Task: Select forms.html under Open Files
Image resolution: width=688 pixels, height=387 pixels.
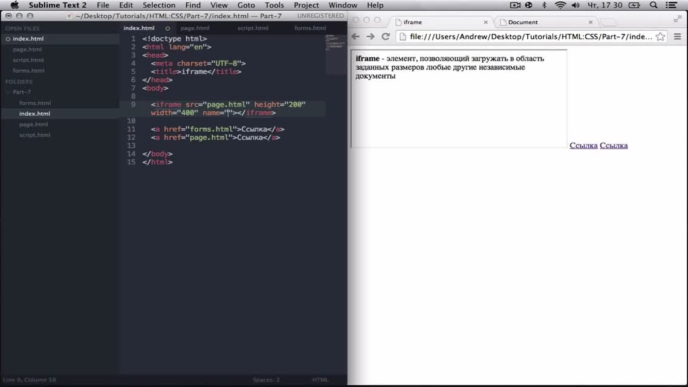Action: click(28, 70)
